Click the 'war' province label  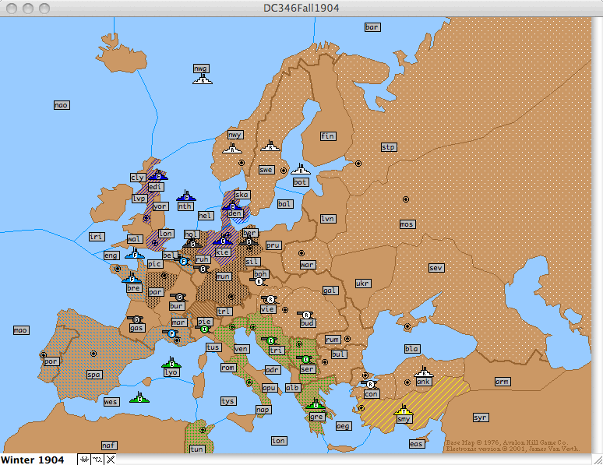(307, 265)
